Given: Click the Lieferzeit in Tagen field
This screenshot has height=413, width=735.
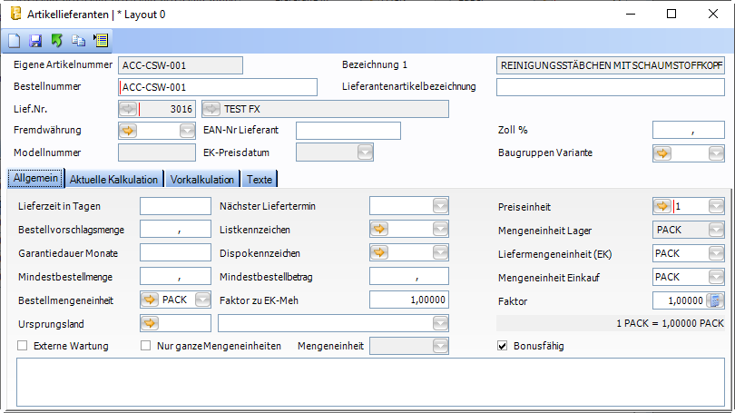Looking at the screenshot, I should pyautogui.click(x=175, y=206).
